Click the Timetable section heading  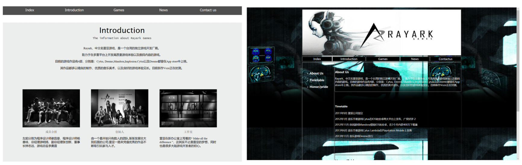[341, 106]
